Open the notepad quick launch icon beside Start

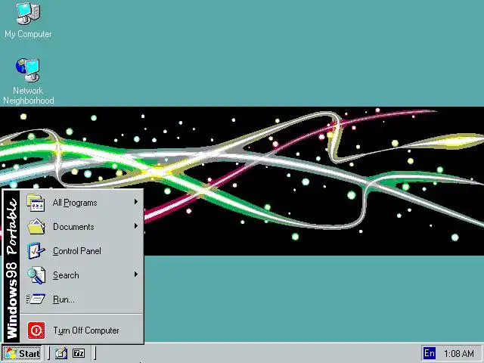[x=61, y=353]
